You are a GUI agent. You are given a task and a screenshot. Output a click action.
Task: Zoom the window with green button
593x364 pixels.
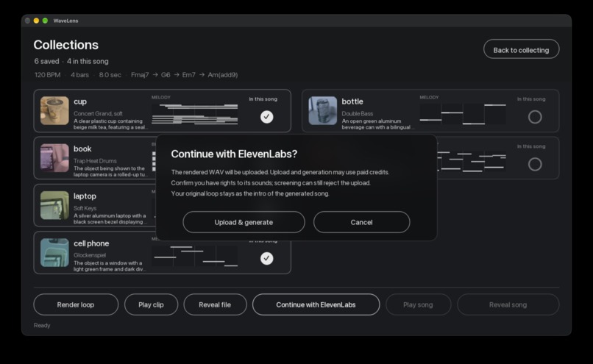point(45,21)
